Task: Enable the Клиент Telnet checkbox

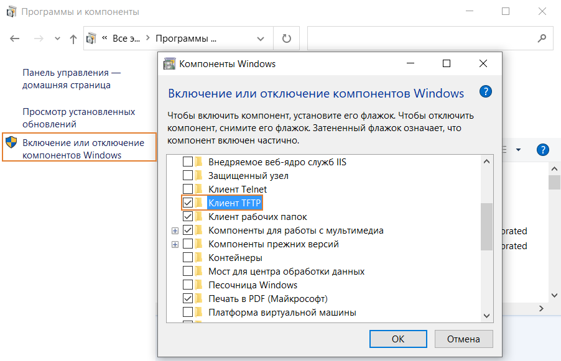Action: 187,189
